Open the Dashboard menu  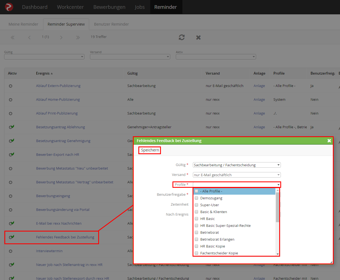coord(35,7)
